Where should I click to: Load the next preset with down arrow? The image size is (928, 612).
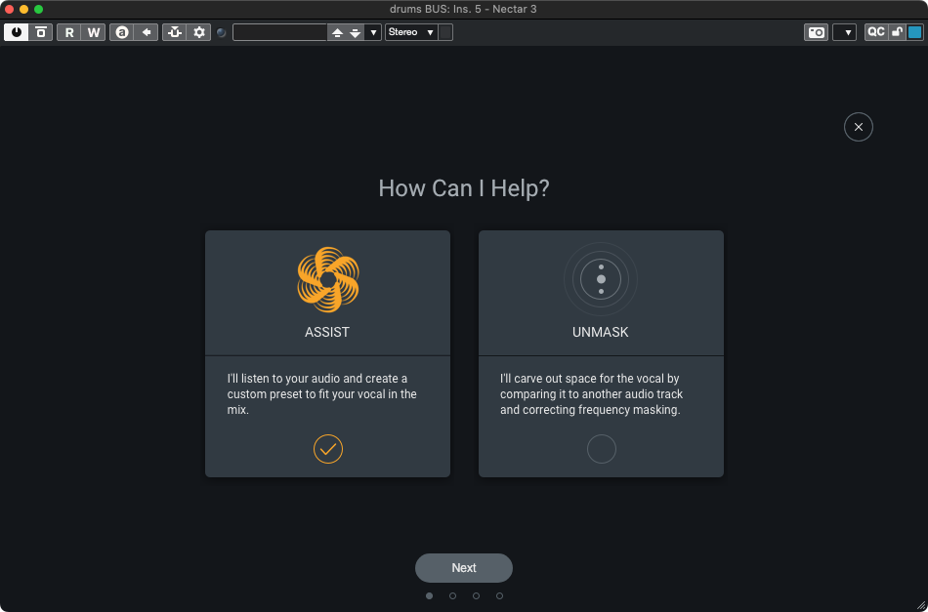click(x=356, y=32)
